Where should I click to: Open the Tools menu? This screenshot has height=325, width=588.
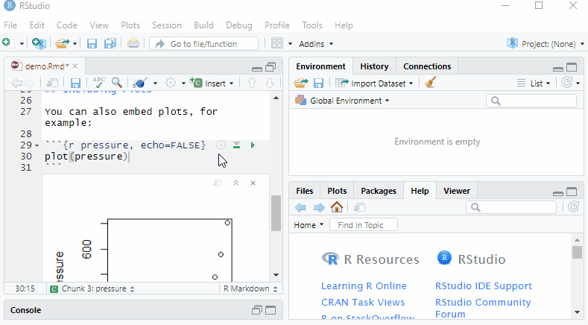click(312, 25)
